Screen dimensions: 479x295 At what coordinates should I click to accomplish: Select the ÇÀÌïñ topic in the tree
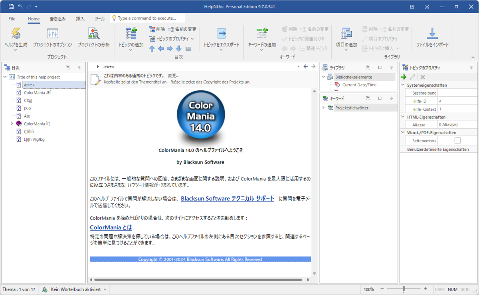coord(29,132)
